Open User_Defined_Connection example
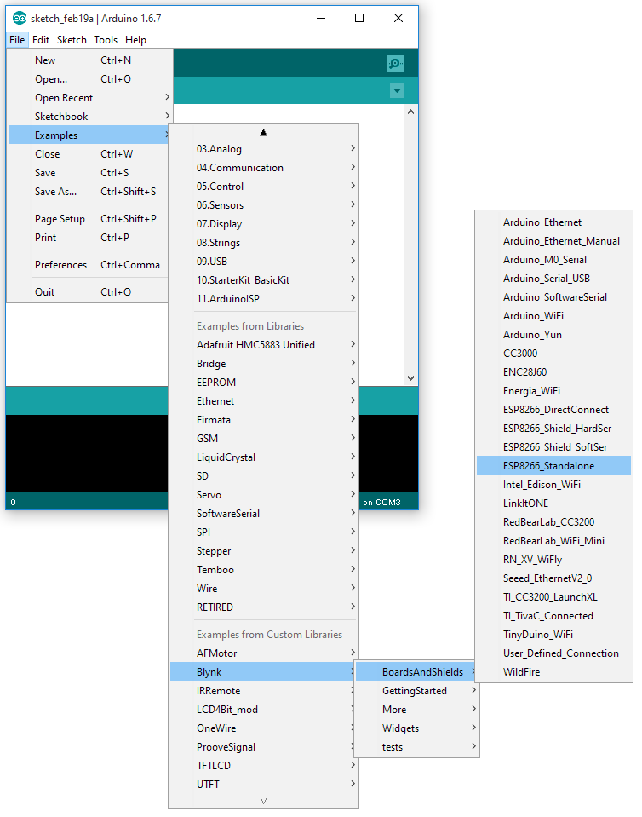The image size is (642, 817). pyautogui.click(x=554, y=653)
